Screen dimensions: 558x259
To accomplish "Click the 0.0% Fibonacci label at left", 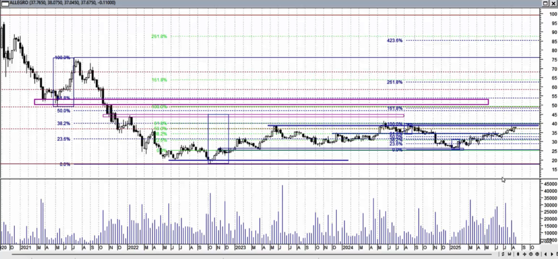I will [65, 164].
